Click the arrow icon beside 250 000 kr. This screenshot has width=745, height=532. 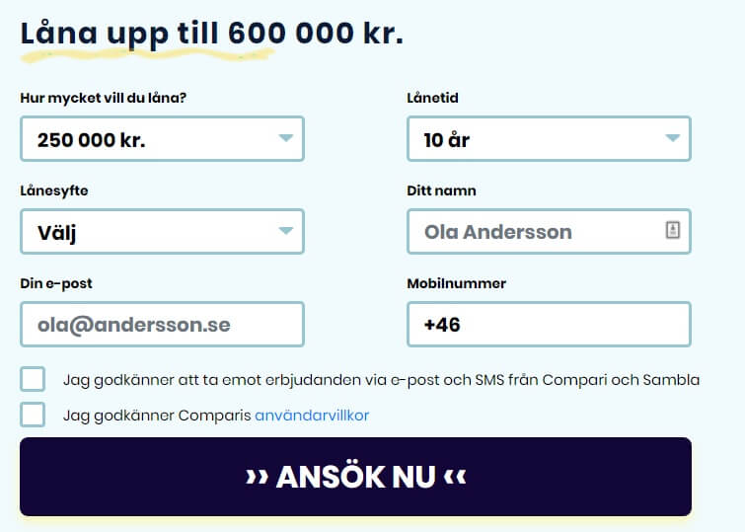285,138
